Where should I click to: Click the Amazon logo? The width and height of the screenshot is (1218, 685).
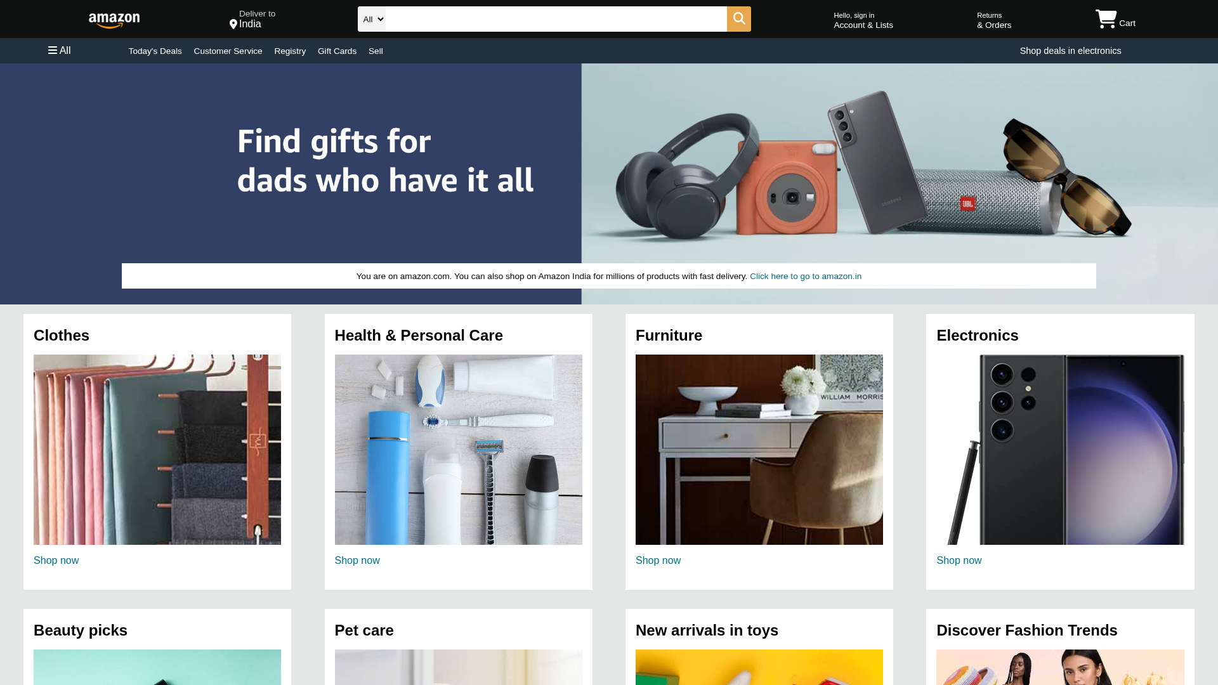(114, 20)
